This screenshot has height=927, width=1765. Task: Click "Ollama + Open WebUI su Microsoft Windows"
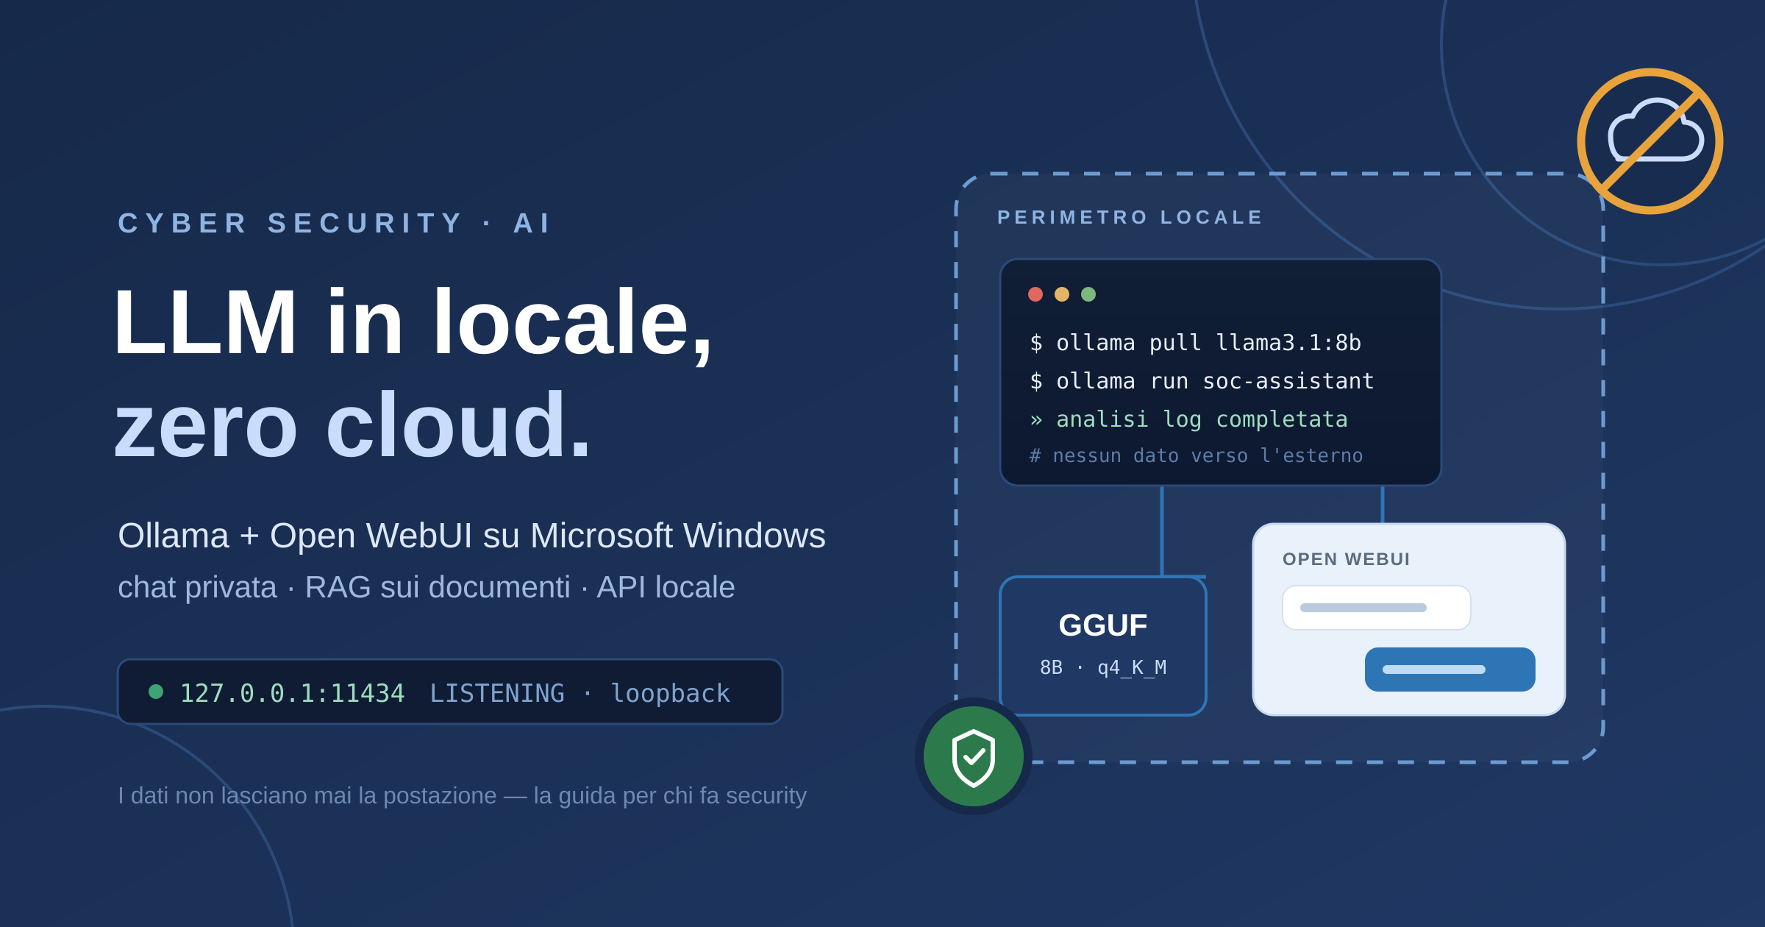(x=471, y=536)
